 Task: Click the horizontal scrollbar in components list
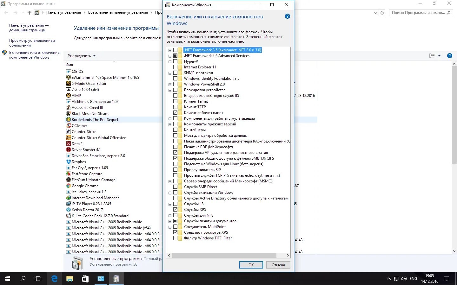tap(224, 255)
